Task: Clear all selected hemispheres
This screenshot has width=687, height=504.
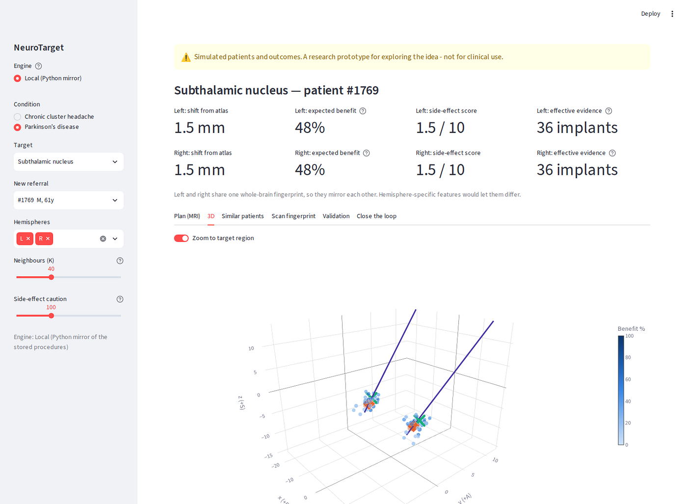Action: point(103,239)
